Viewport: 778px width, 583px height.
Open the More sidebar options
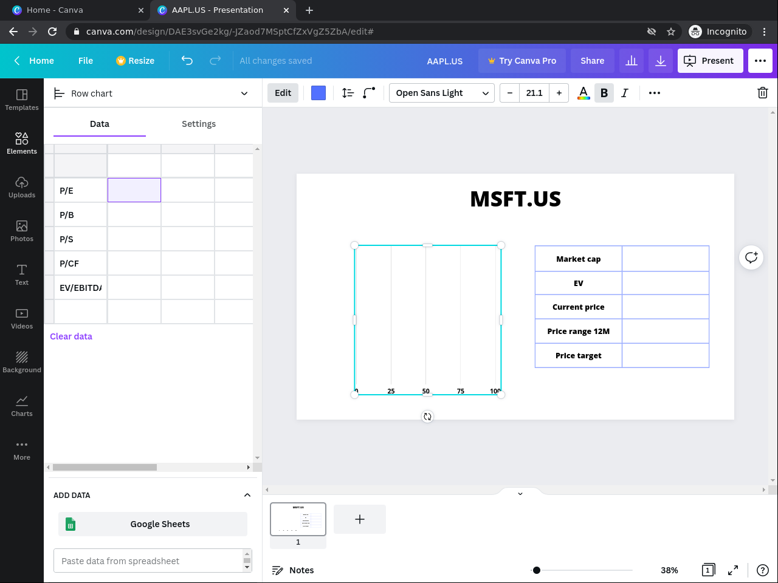[22, 449]
